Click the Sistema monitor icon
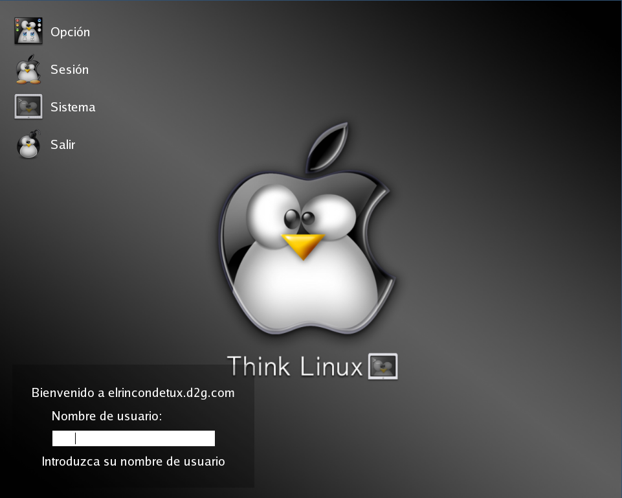The image size is (622, 498). 28,106
